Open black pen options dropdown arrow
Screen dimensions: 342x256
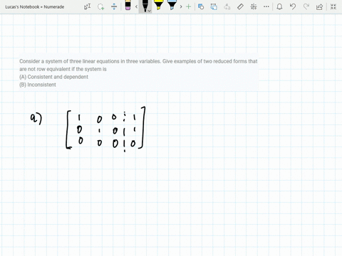150,11
